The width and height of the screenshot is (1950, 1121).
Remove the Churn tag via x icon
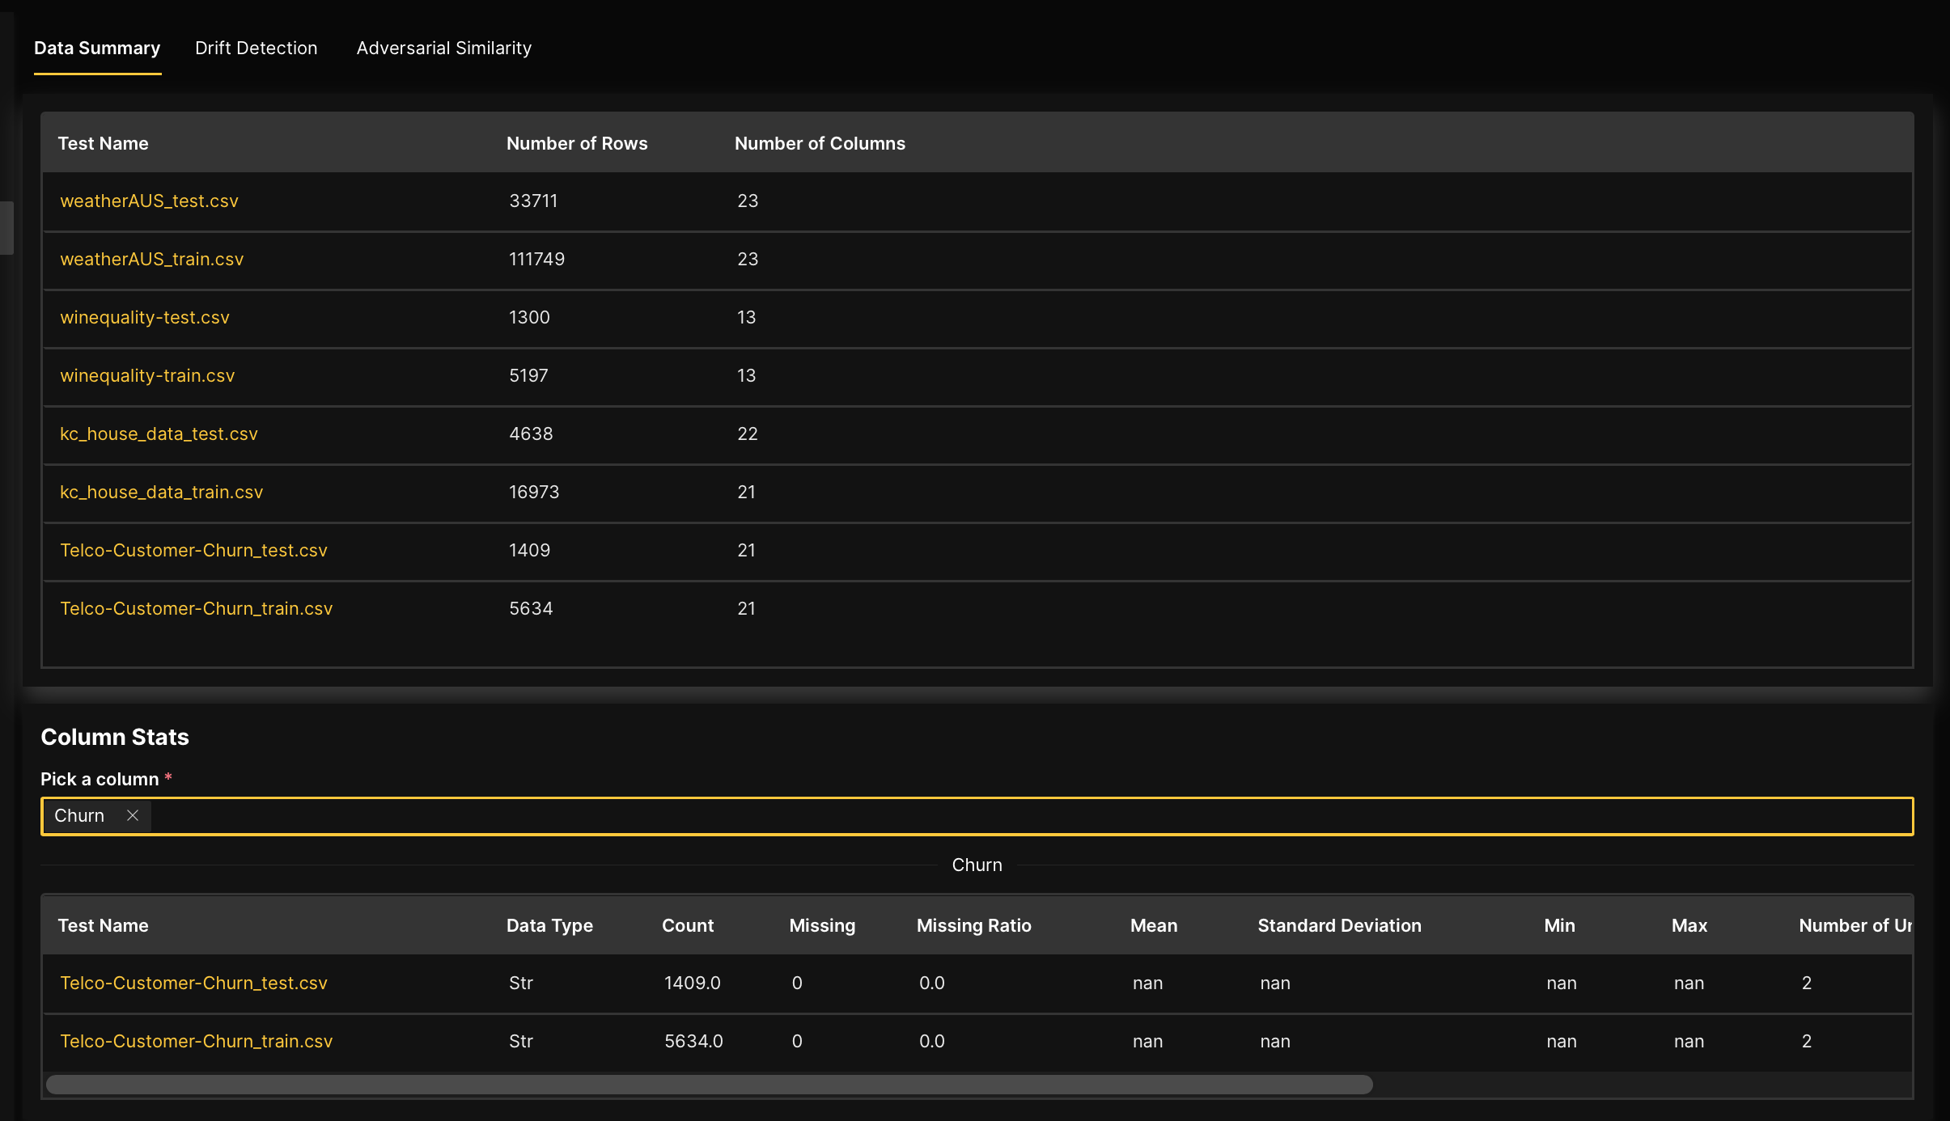coord(133,815)
